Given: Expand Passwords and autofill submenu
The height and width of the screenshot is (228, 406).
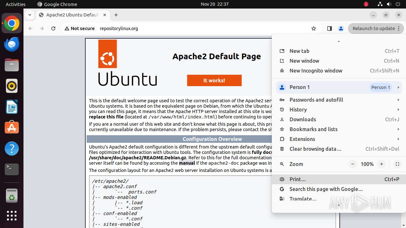Looking at the screenshot, I should 339,100.
